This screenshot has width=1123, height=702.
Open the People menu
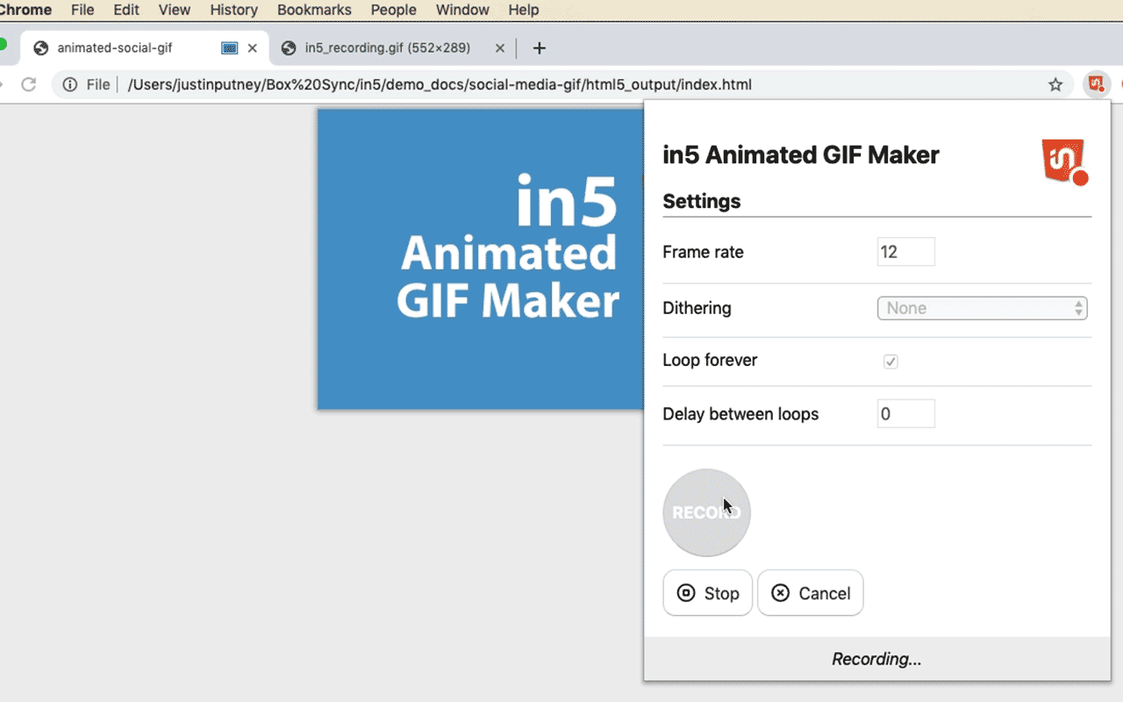click(393, 10)
